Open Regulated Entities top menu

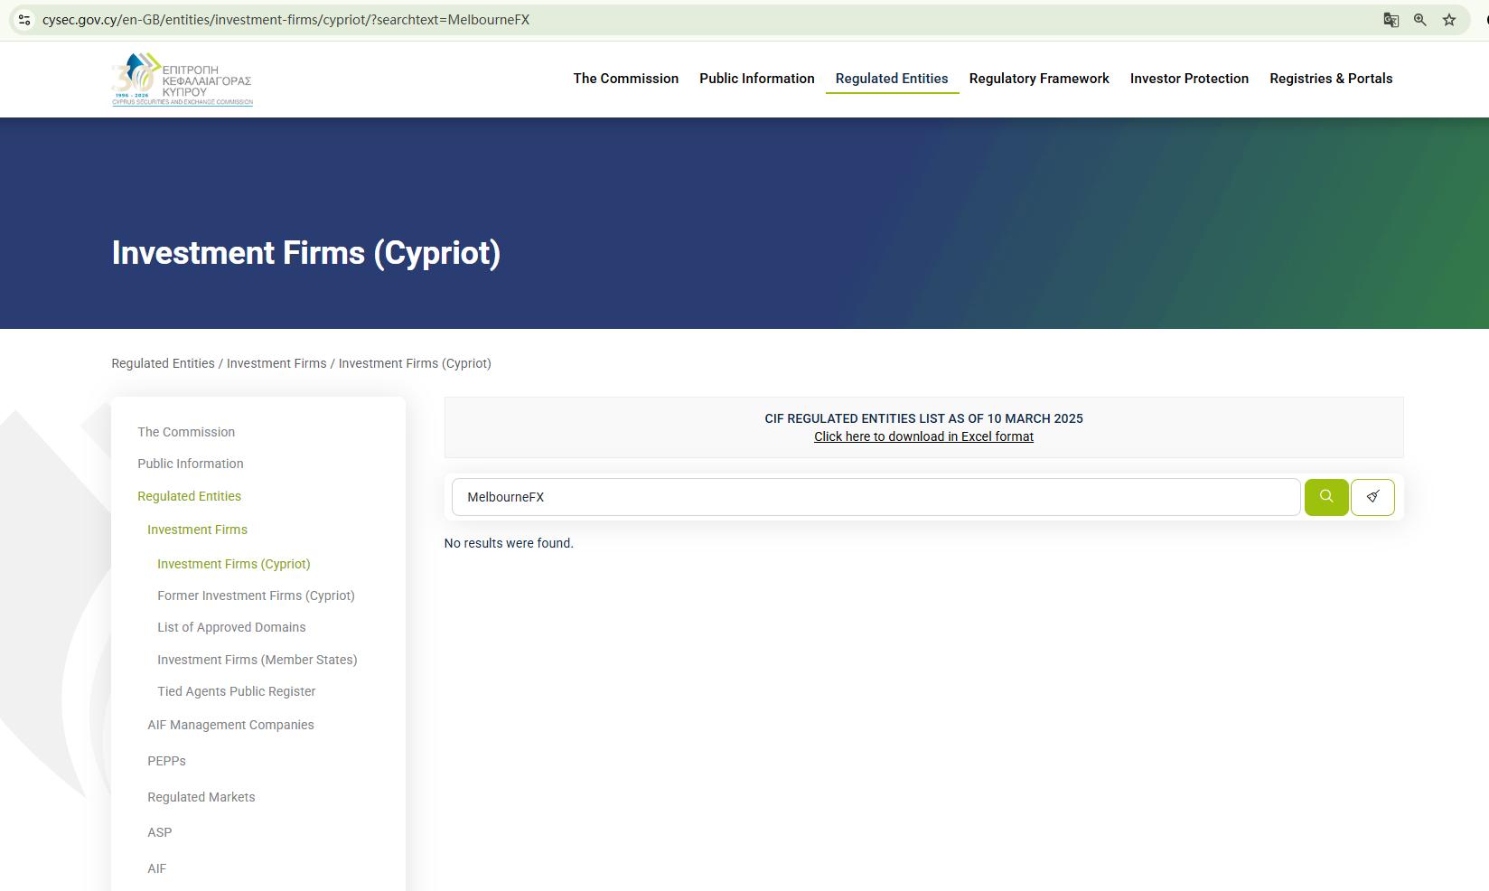892,79
